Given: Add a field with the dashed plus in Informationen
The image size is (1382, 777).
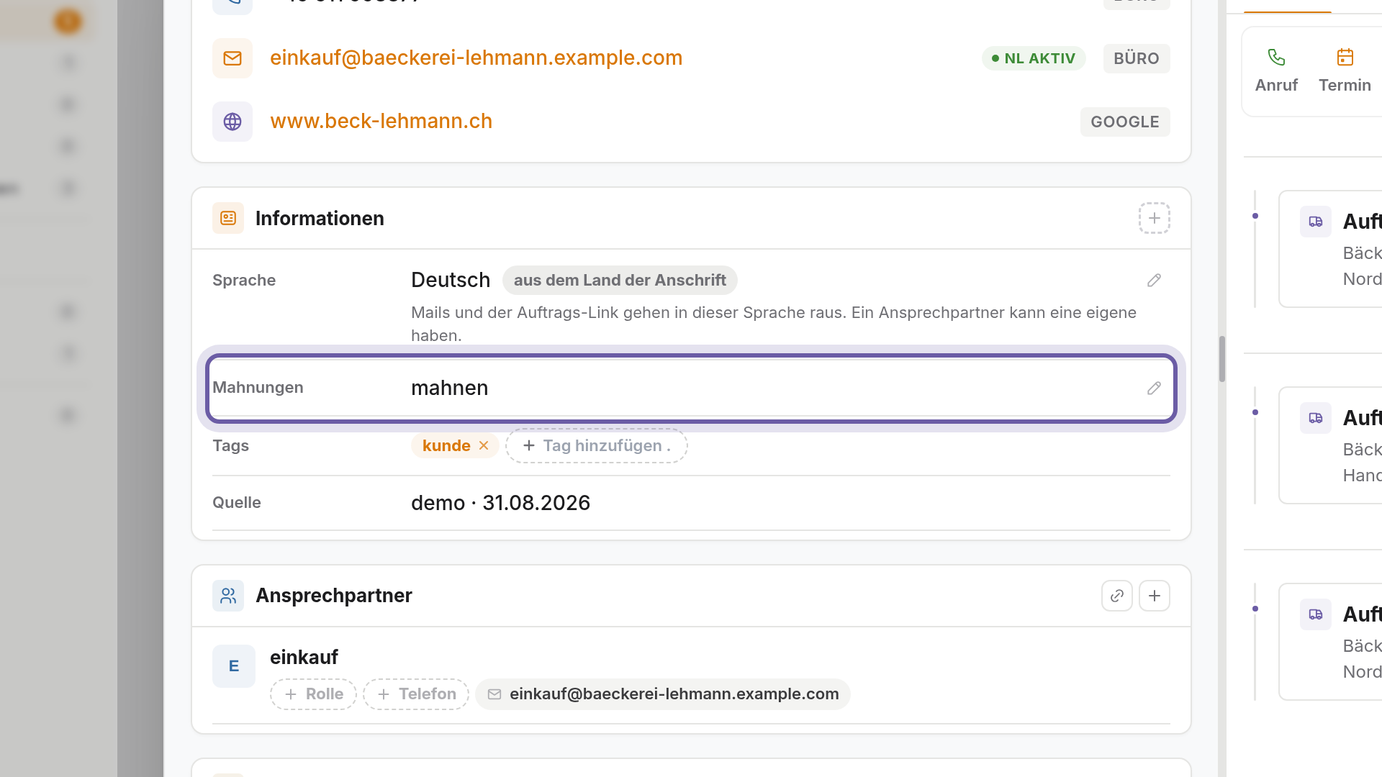Looking at the screenshot, I should [x=1155, y=218].
